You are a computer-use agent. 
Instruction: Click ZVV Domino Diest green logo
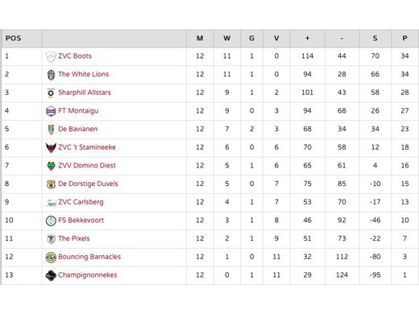(51, 166)
